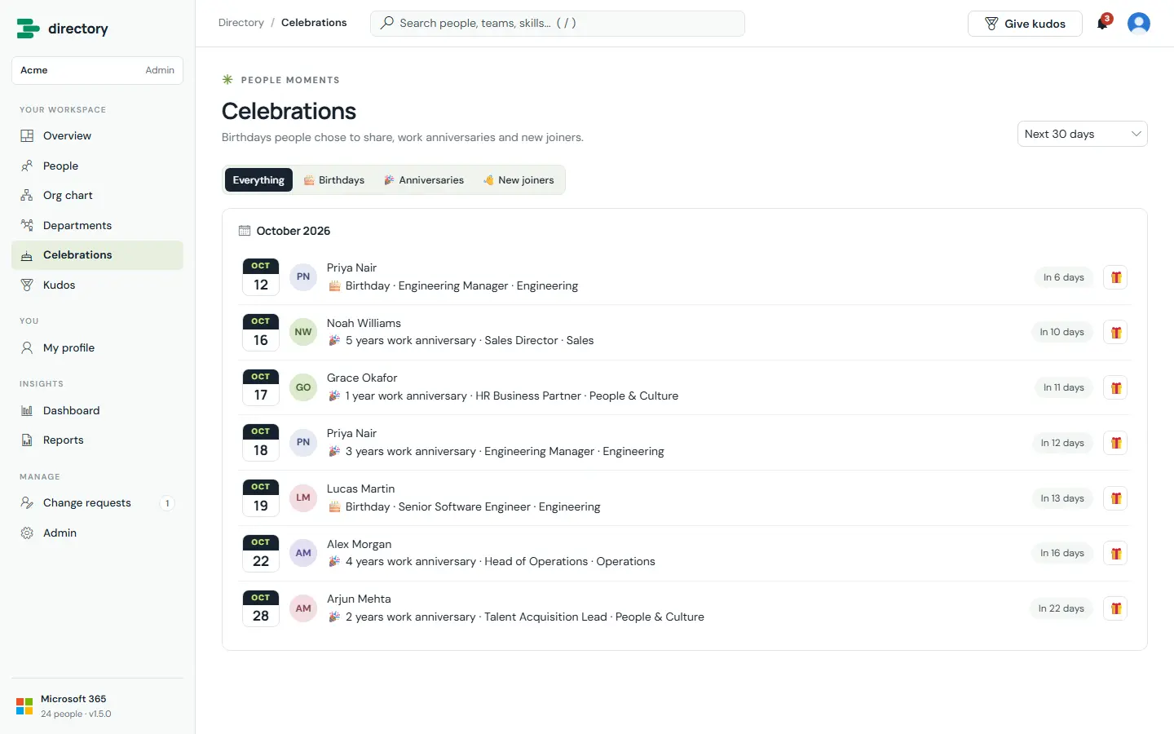Click the Oct 17 date badge
Viewport: 1174px width, 734px height.
pyautogui.click(x=261, y=387)
